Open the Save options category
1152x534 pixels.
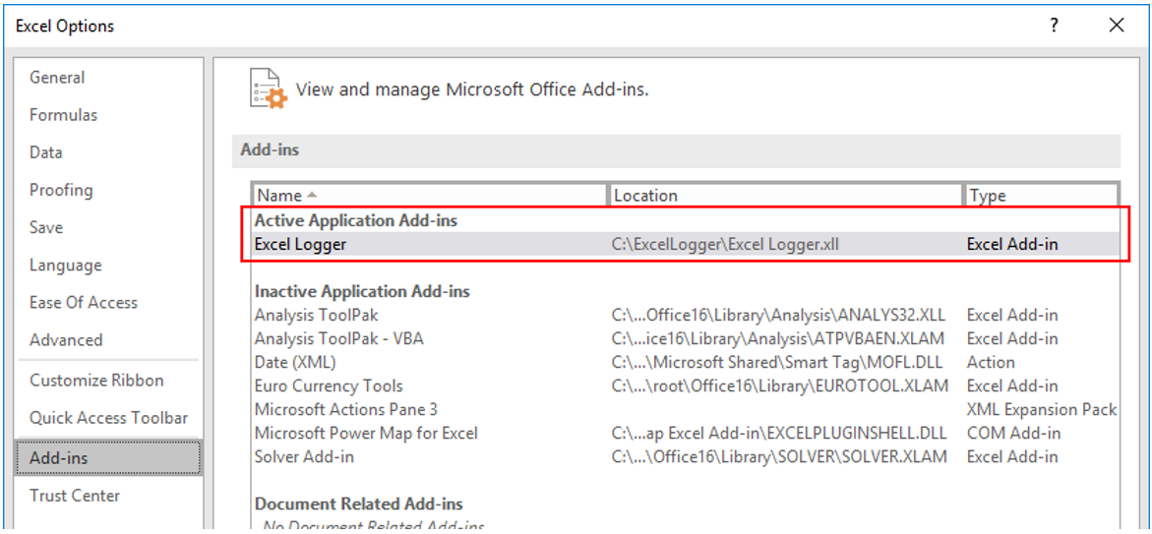(x=46, y=227)
